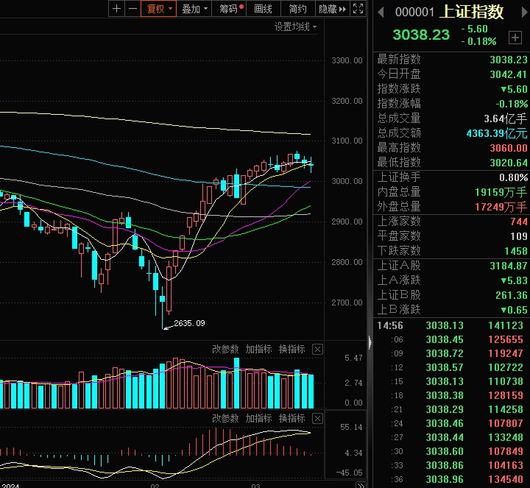
Task: Close the MACD indicator panel
Action: (x=317, y=419)
